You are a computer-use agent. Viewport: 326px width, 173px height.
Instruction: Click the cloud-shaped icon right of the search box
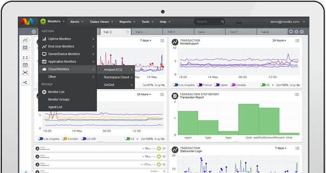(239, 21)
